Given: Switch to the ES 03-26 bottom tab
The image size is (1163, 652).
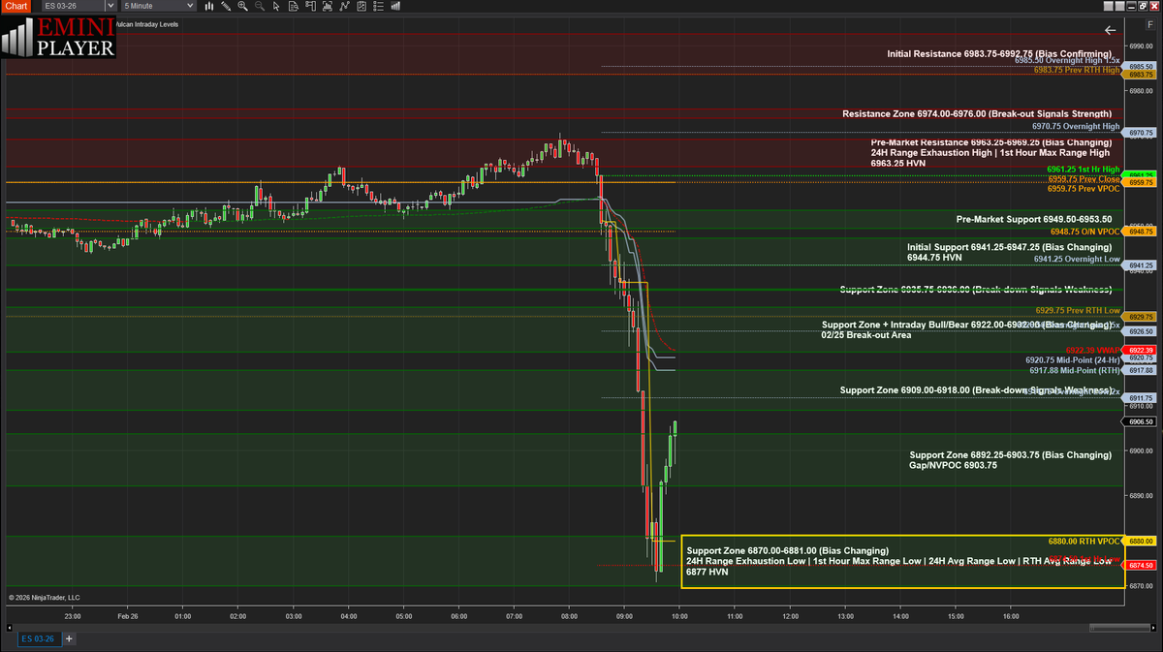Looking at the screenshot, I should tap(41, 638).
